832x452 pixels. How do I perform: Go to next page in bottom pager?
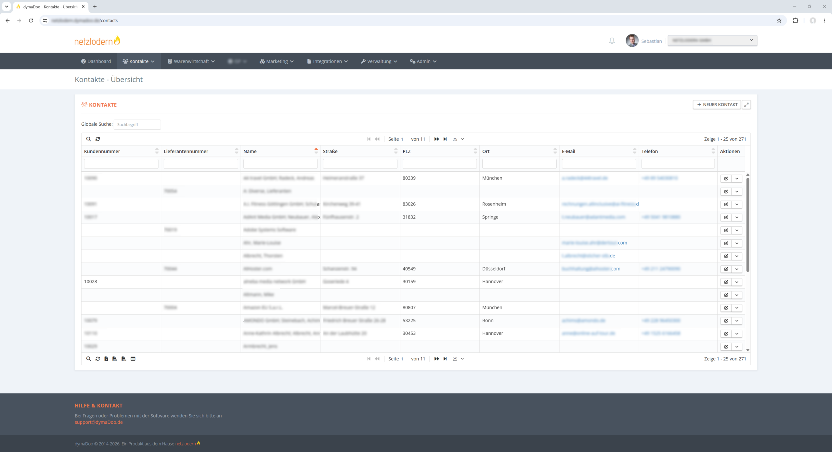436,359
